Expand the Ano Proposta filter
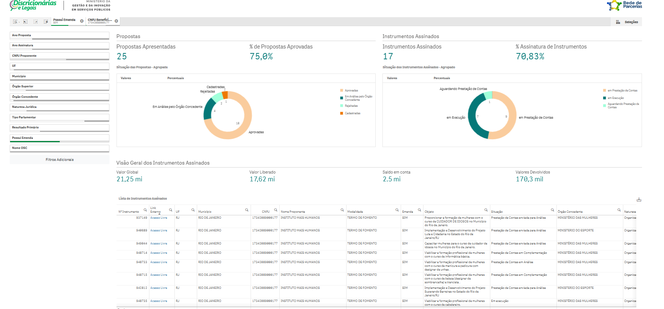The height and width of the screenshot is (309, 664). [x=59, y=35]
